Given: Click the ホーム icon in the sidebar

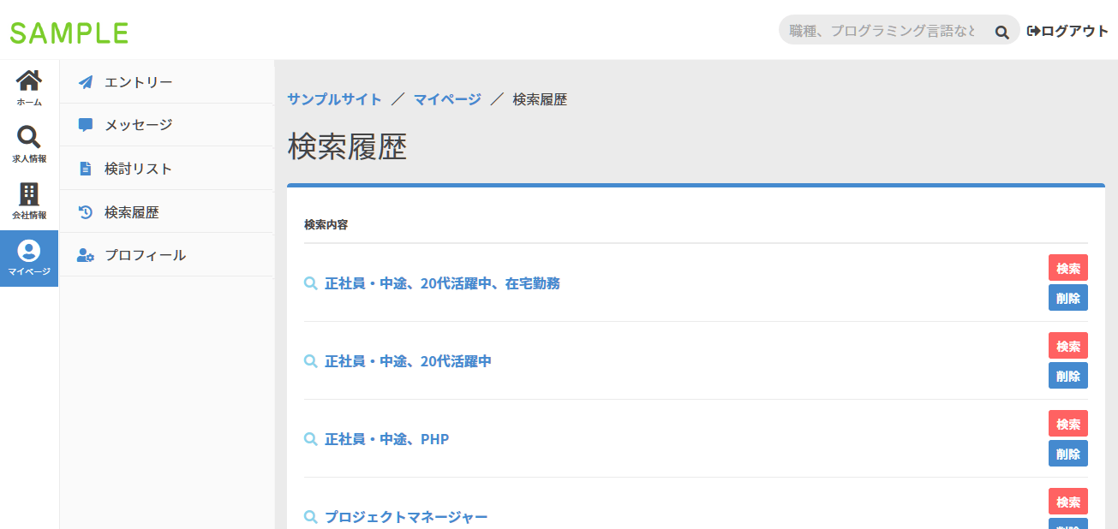Looking at the screenshot, I should click(28, 84).
